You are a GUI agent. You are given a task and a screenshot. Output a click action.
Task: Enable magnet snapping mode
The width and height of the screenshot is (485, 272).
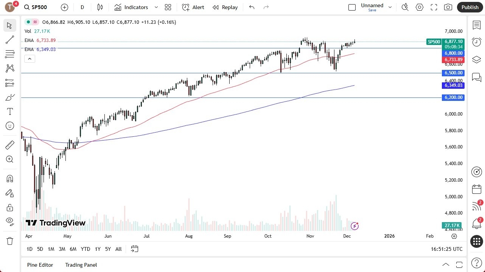point(10,178)
